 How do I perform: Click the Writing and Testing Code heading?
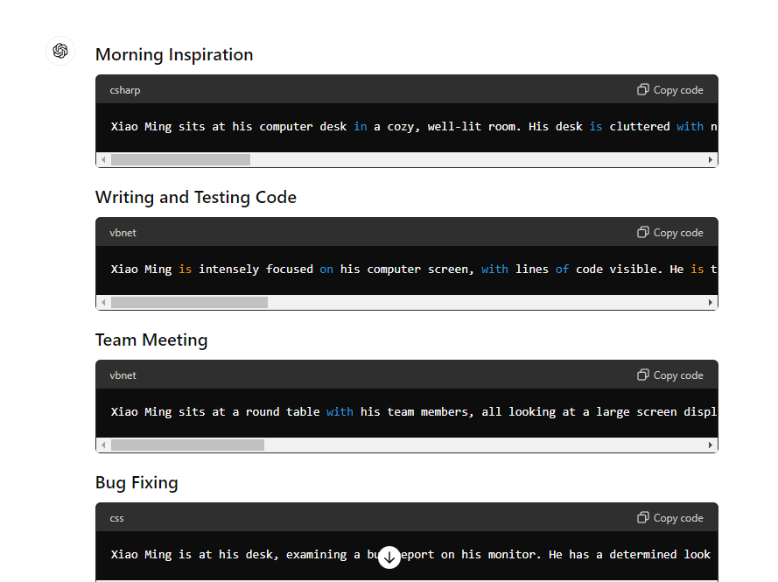click(x=196, y=198)
